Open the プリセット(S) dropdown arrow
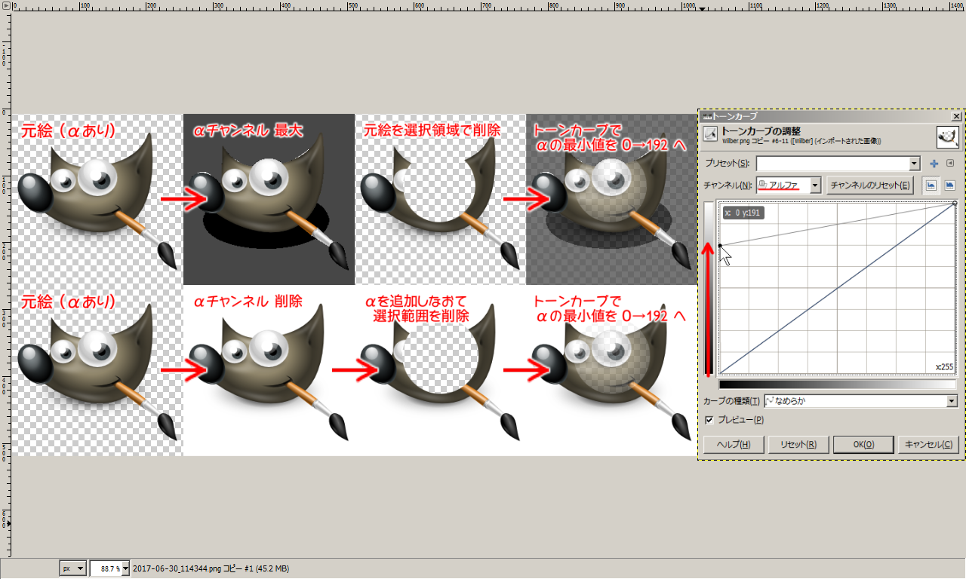This screenshot has width=966, height=579. (915, 164)
